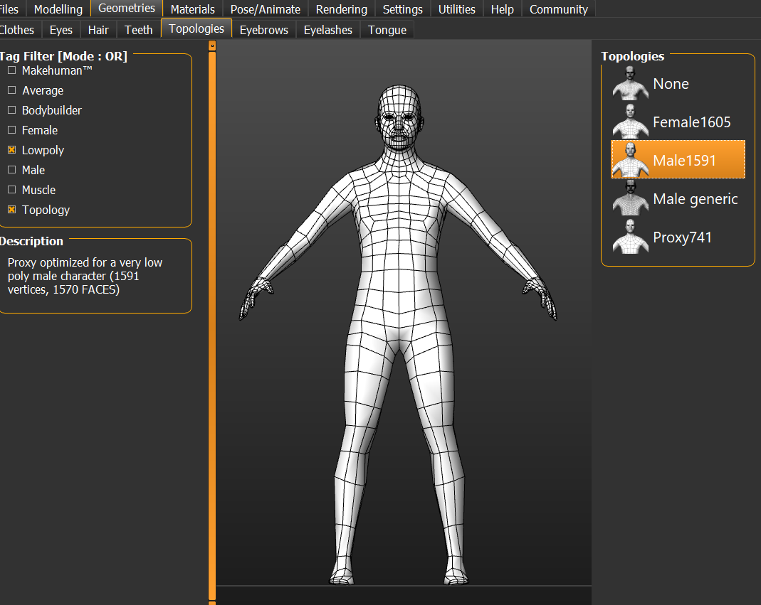This screenshot has width=761, height=605.
Task: Switch to the Eyes sub-tab
Action: pyautogui.click(x=61, y=30)
